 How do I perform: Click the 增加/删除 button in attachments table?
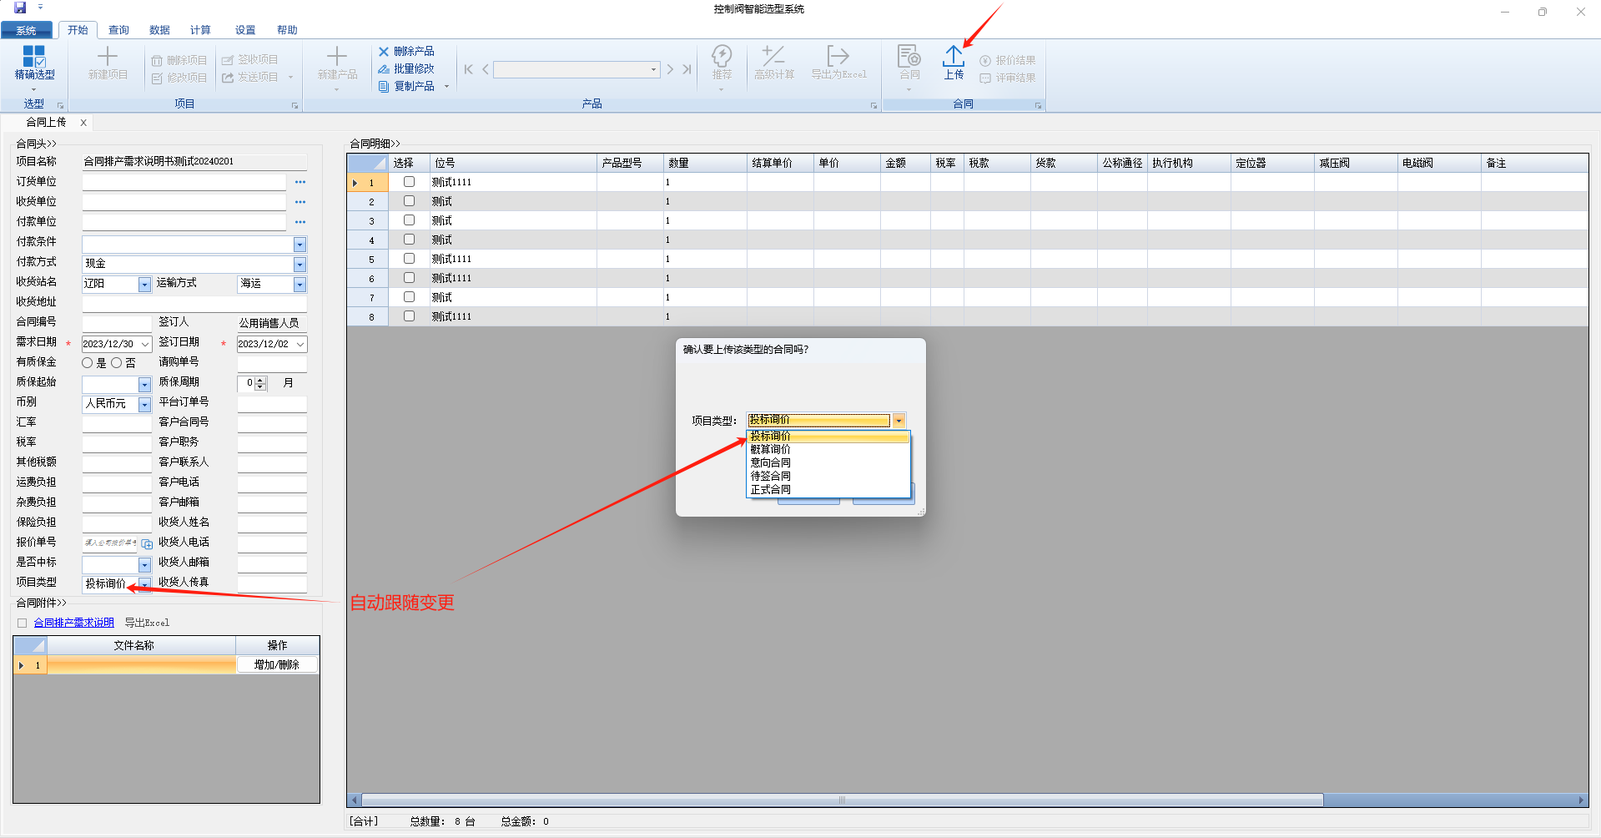coord(277,665)
